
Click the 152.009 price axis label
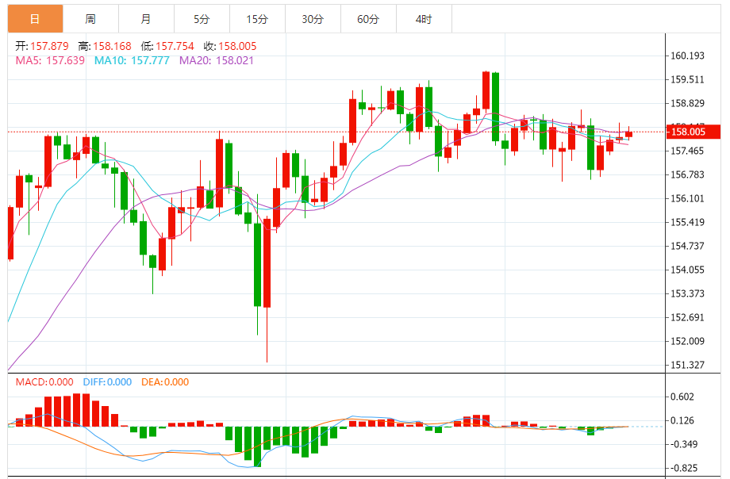(687, 341)
